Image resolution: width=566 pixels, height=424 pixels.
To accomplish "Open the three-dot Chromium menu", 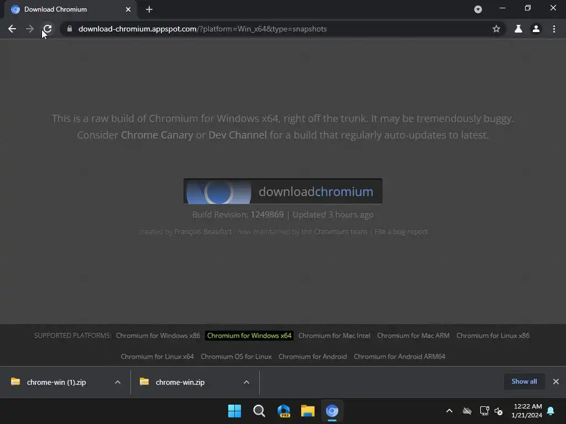I will (x=554, y=29).
